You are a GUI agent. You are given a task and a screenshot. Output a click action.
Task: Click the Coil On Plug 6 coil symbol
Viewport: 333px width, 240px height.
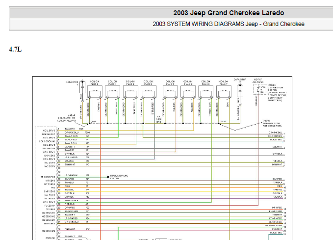(x=130, y=92)
